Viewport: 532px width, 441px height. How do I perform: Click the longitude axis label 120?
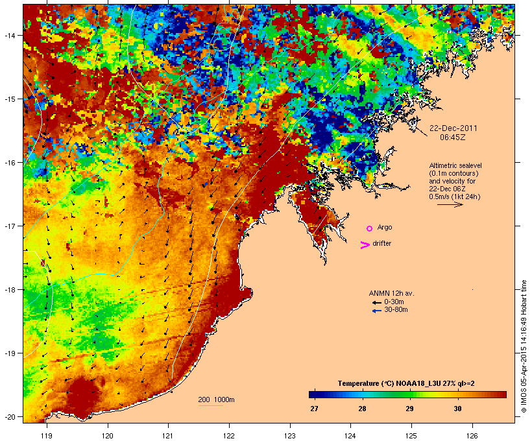[x=108, y=436]
